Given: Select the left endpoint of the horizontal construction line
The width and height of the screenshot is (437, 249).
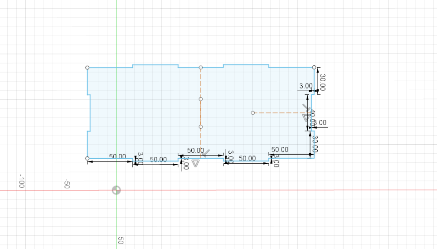Looking at the screenshot, I should click(x=253, y=113).
